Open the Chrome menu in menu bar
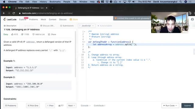This screenshot has width=195, height=109. click(12, 2)
